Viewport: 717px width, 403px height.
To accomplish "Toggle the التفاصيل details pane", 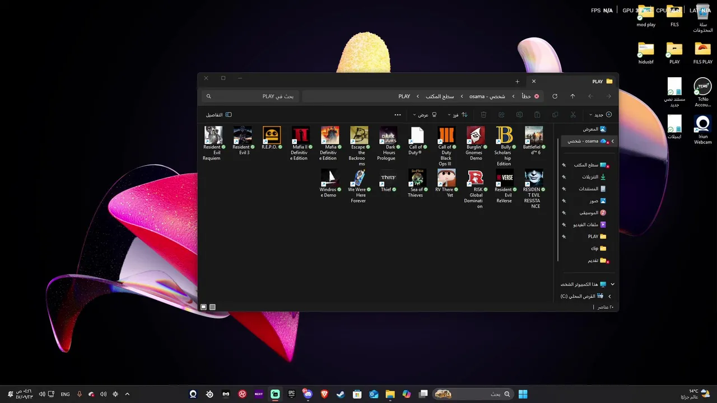I will tap(218, 115).
